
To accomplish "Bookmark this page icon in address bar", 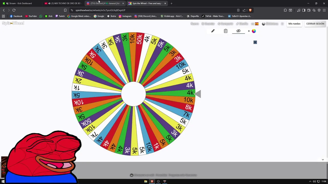I will (65, 10).
